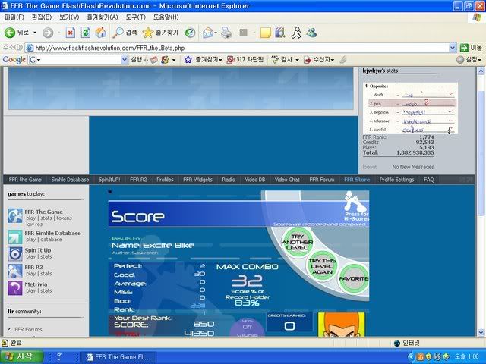Click the Metrivia game icon

coord(15,287)
